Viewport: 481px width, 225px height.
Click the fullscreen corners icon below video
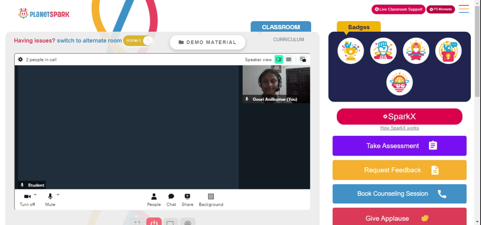[138, 222]
